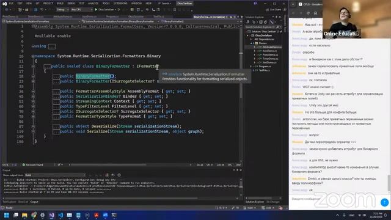391x220 pixels.
Task: Open Show output from Build dropdown
Action: click(x=55, y=175)
